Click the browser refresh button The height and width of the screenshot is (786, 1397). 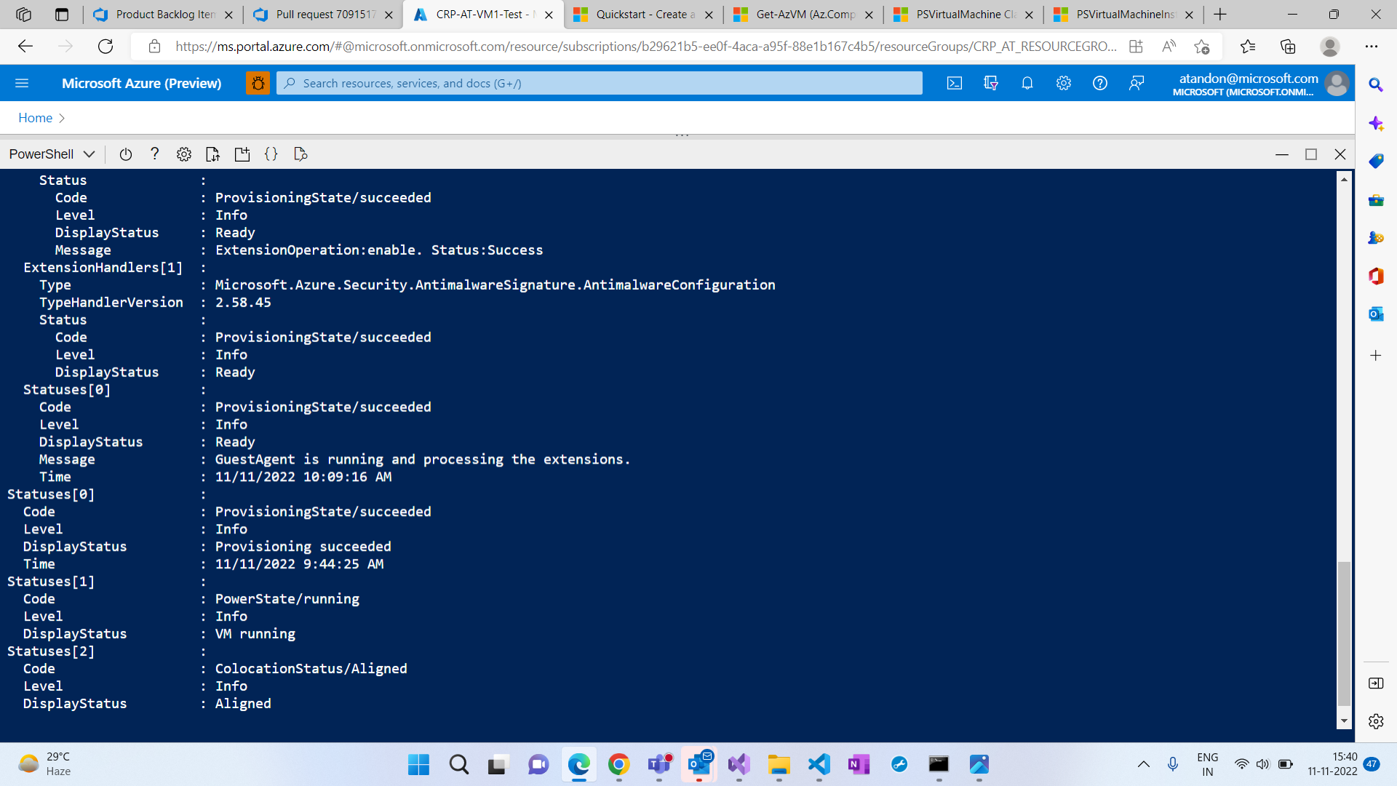click(x=106, y=47)
